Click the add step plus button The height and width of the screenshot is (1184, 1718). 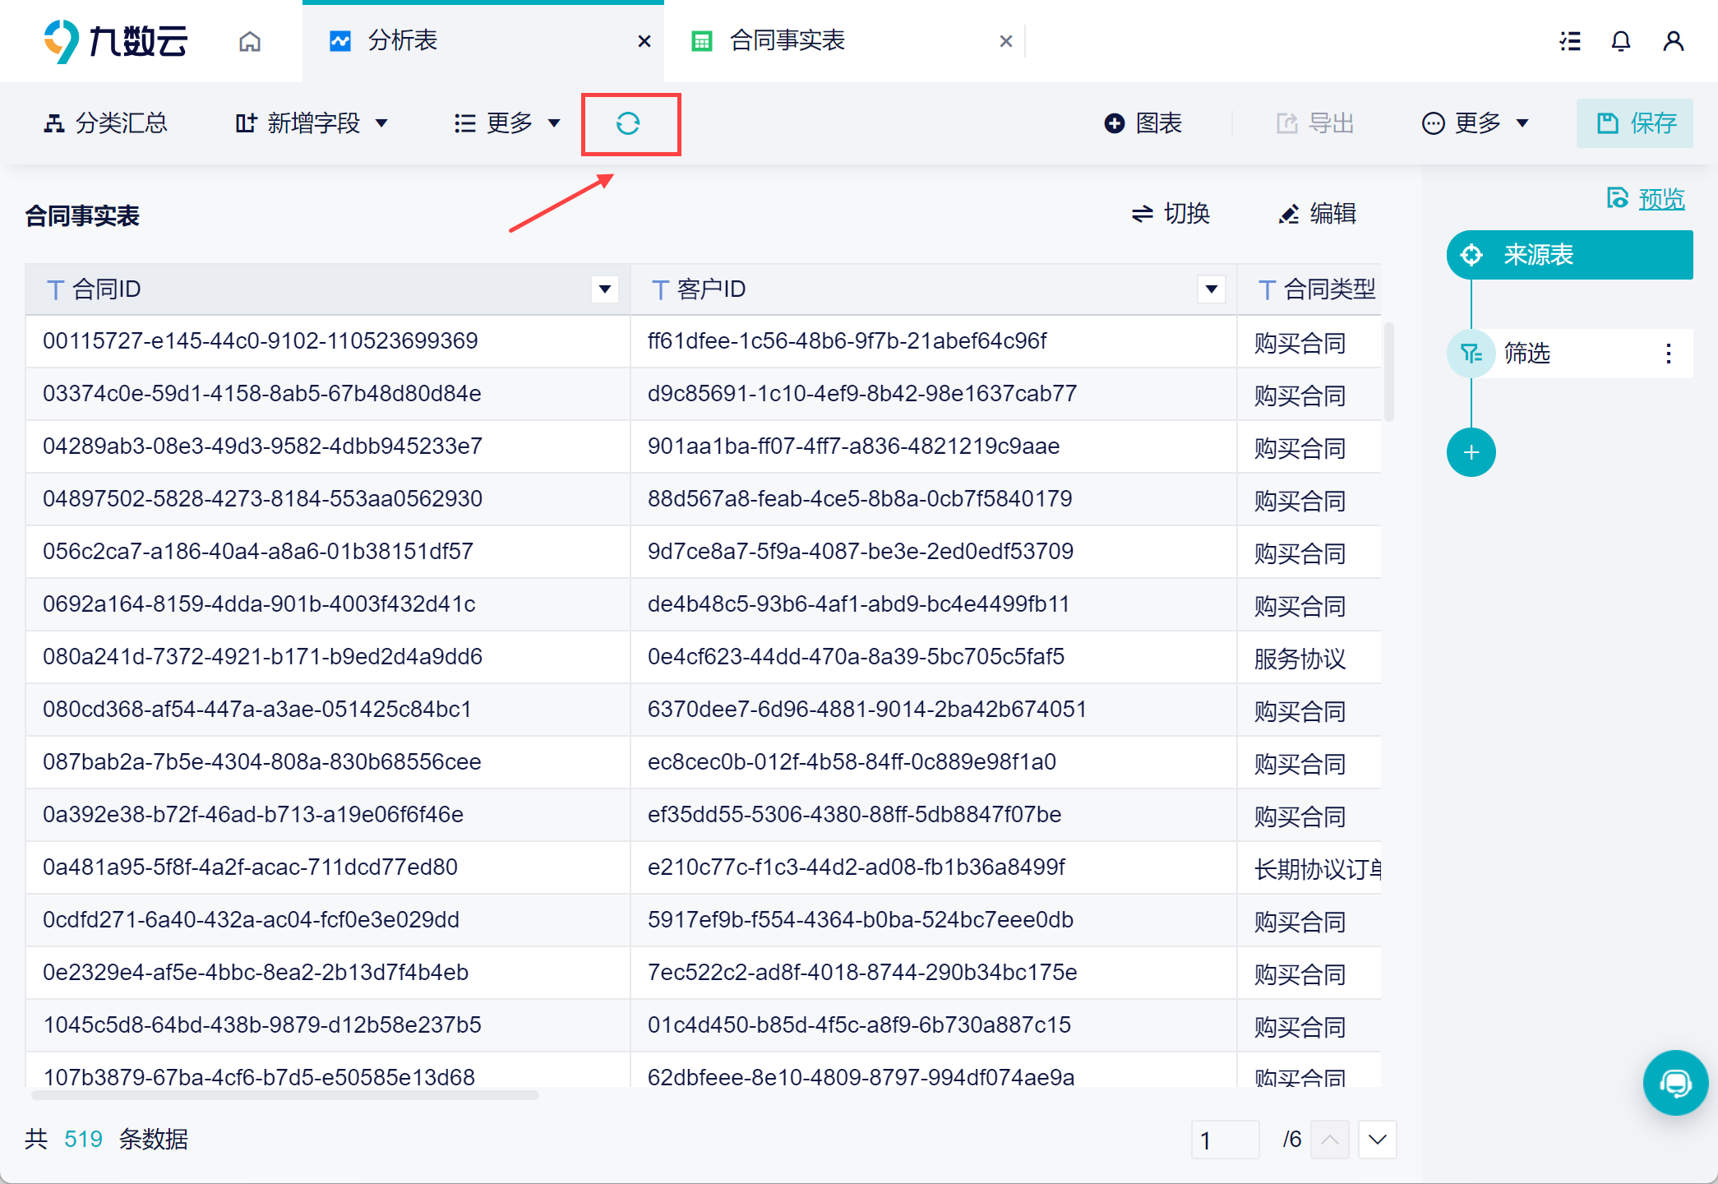[x=1471, y=452]
